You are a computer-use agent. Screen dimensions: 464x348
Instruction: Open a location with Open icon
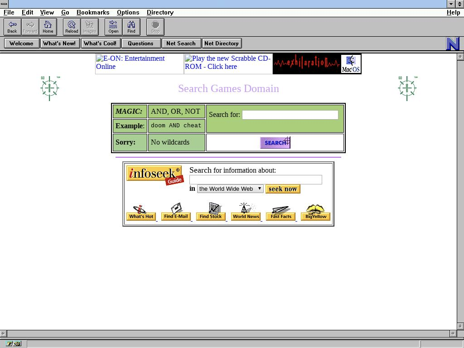click(x=113, y=27)
